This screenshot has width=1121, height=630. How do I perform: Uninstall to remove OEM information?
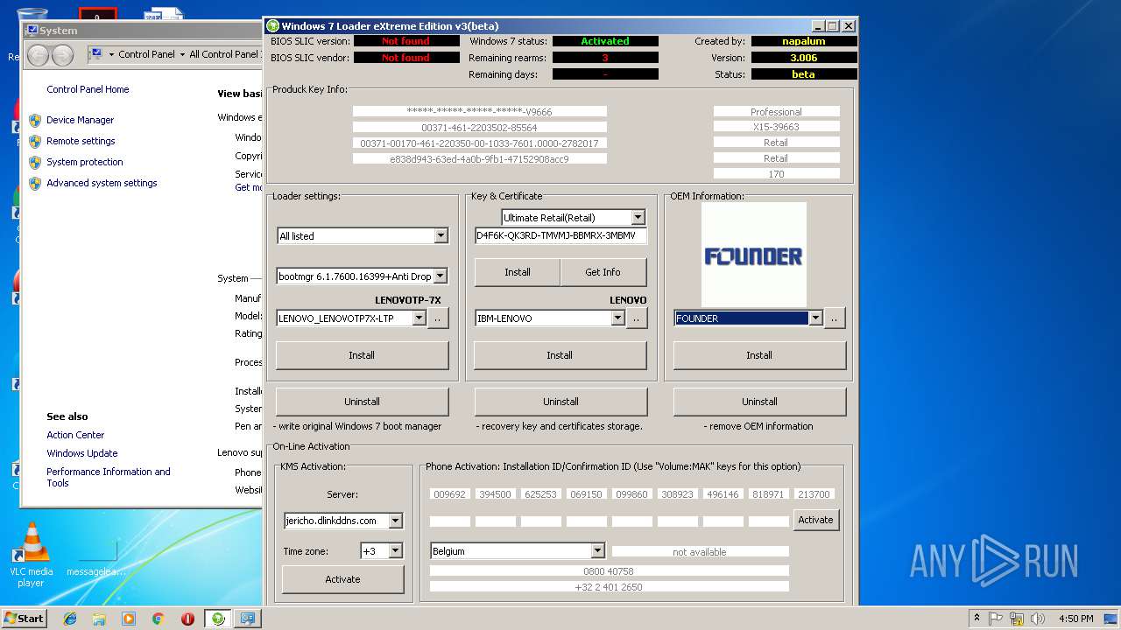tap(759, 402)
